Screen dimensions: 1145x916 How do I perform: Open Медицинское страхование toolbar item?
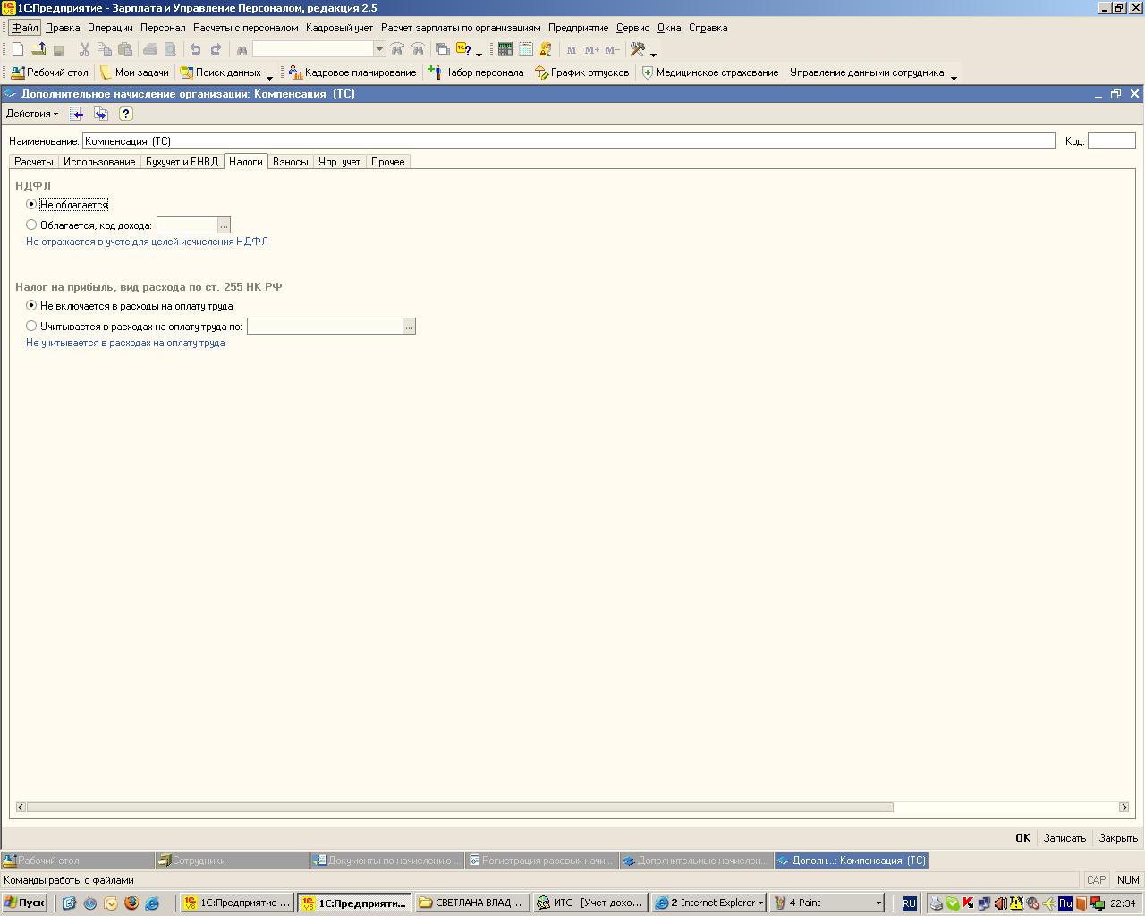coord(710,72)
